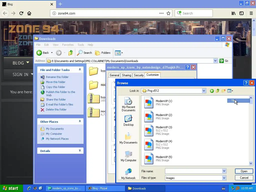Open the Back button history dropdown arrow
Image resolution: width=256 pixels, height=192 pixels.
click(52, 53)
